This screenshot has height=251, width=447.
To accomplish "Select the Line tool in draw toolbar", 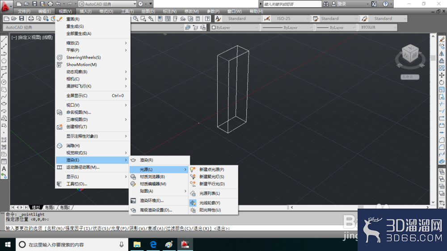I will pyautogui.click(x=4, y=39).
